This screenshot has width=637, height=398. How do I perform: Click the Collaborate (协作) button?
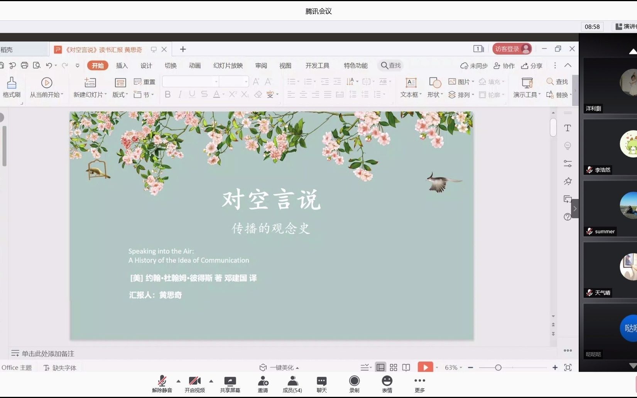click(504, 66)
